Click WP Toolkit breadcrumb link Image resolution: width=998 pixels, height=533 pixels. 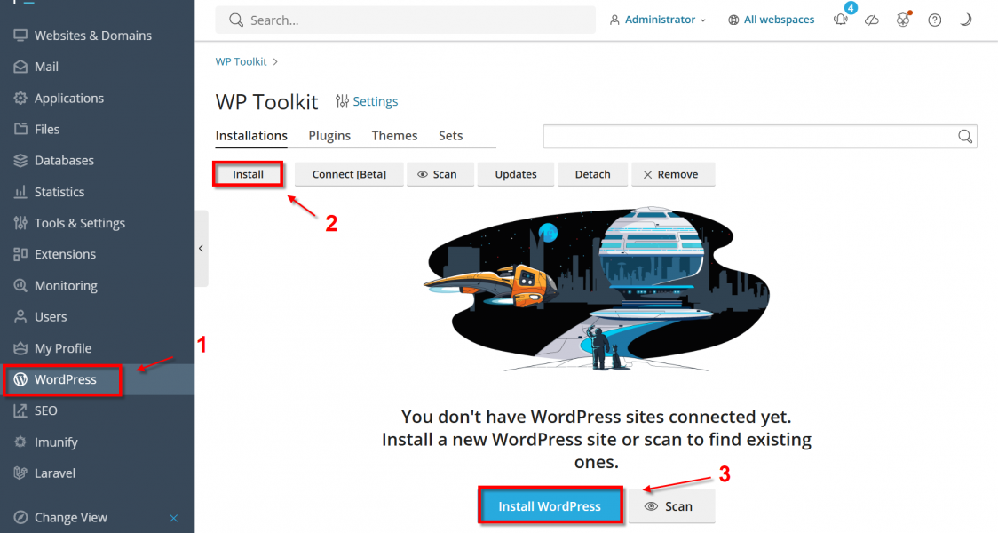241,62
